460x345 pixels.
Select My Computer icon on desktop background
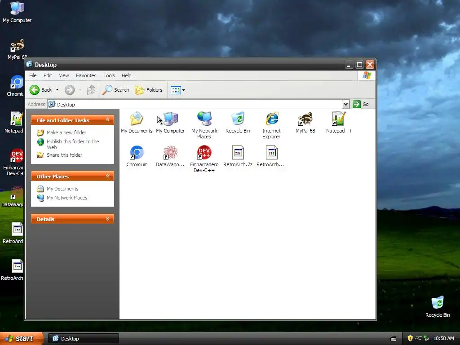(x=17, y=8)
